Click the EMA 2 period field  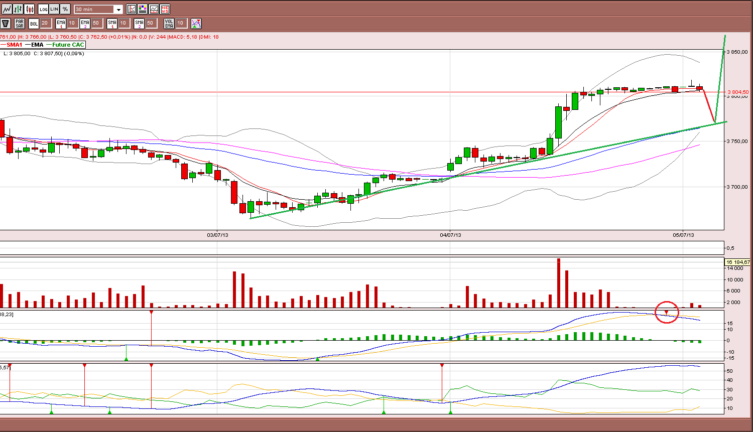(96, 23)
